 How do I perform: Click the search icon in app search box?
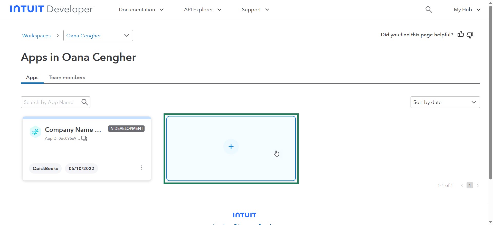84,102
